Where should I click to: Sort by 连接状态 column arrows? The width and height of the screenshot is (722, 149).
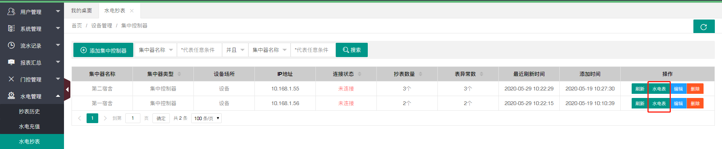pyautogui.click(x=359, y=74)
